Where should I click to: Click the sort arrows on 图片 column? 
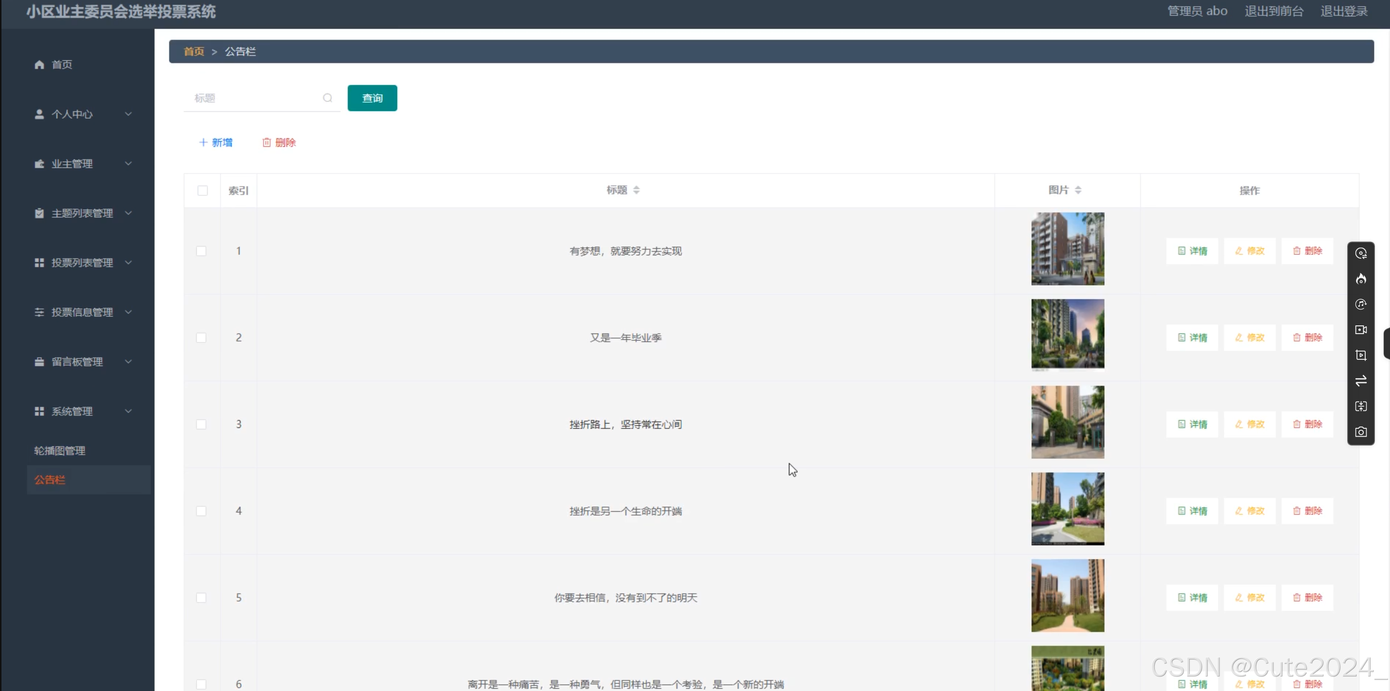[x=1078, y=190]
